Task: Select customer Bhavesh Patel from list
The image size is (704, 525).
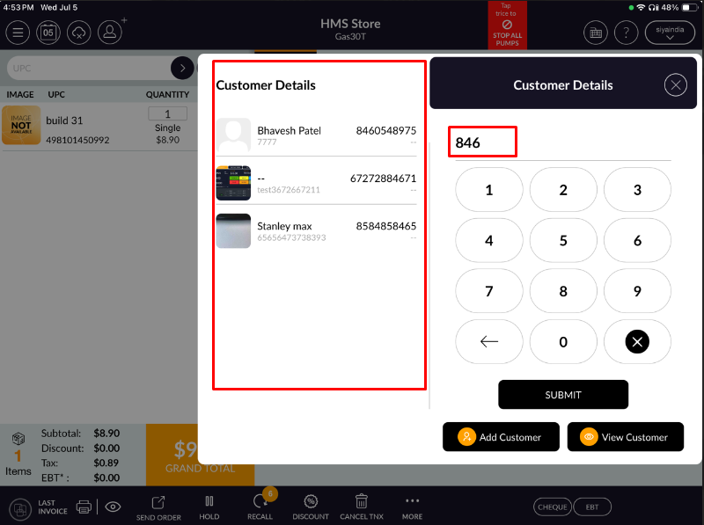Action: click(x=316, y=135)
